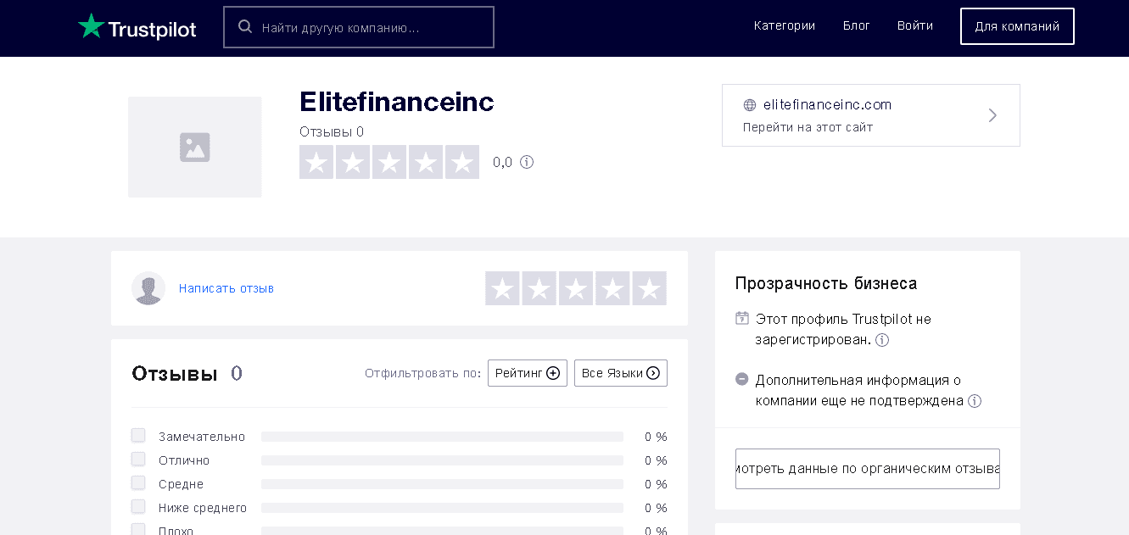
Task: Open the Все Языки language filter
Action: click(620, 373)
